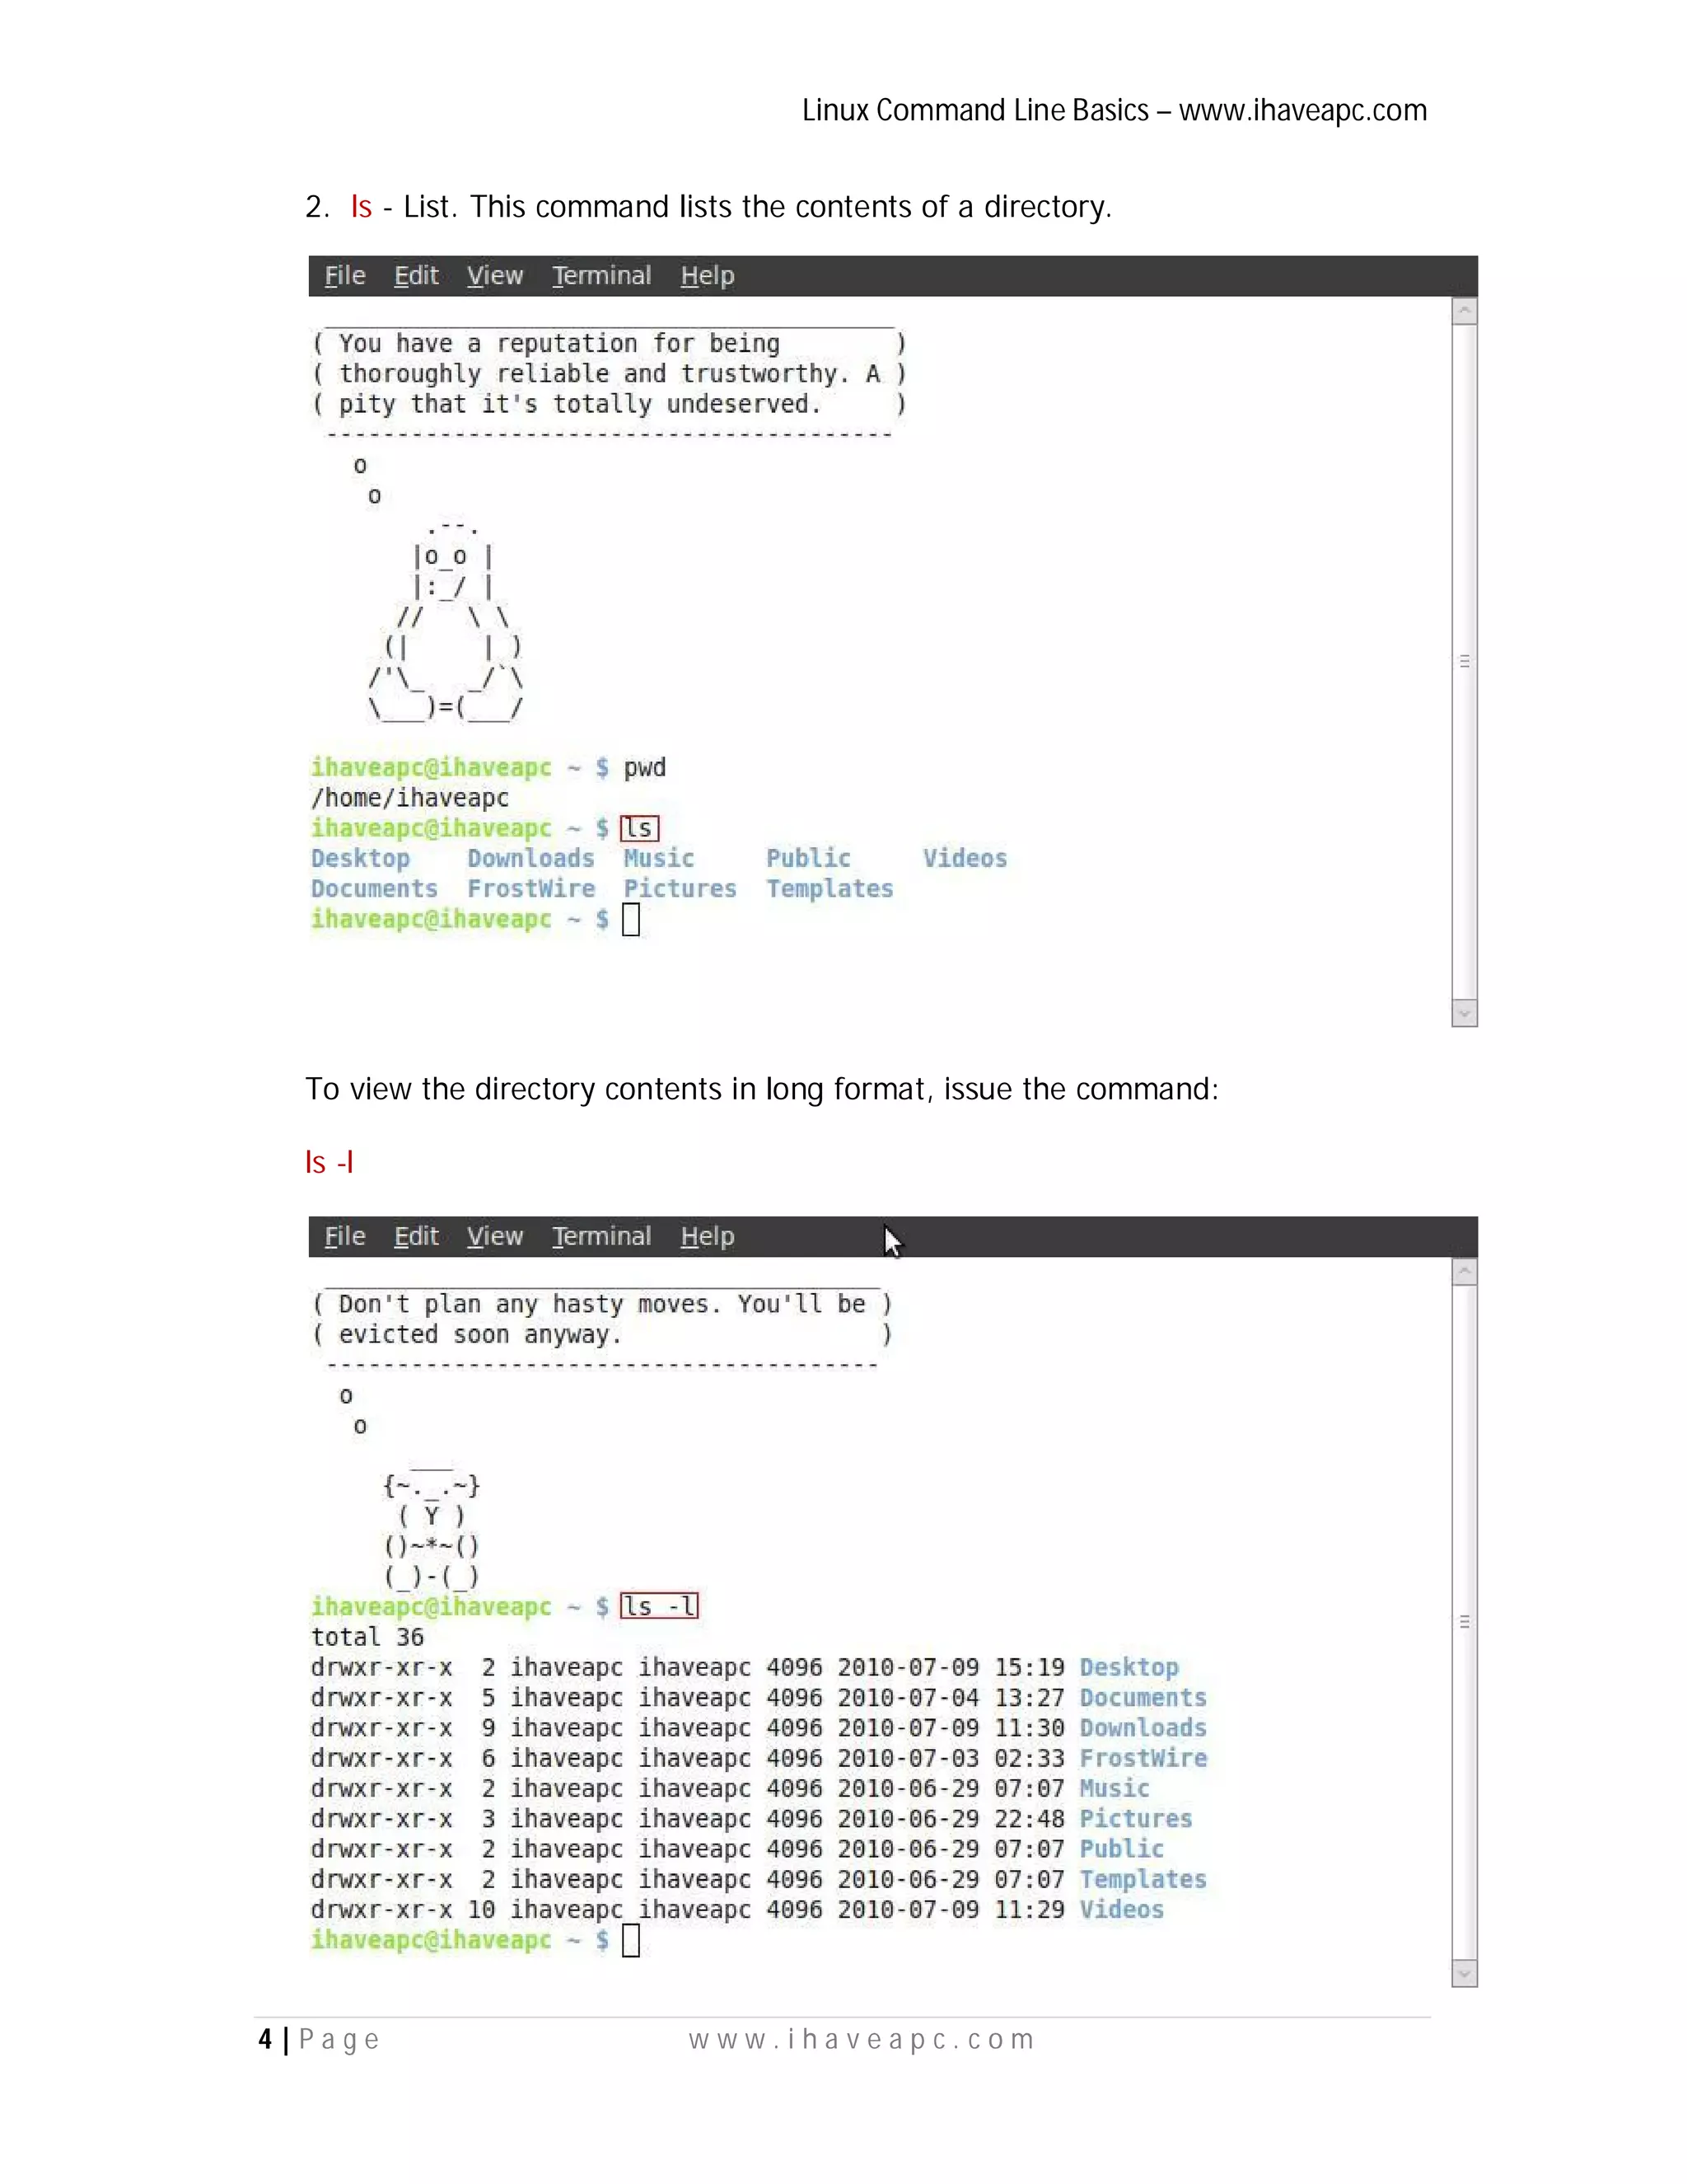The image size is (1687, 2184).
Task: Click scrollbar grip in lower terminal
Action: coord(1464,1621)
